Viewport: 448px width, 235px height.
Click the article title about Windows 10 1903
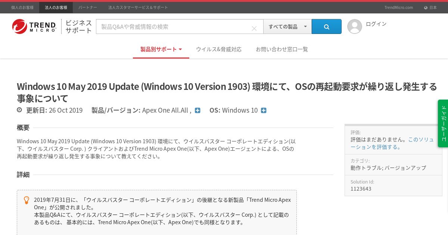[227, 92]
